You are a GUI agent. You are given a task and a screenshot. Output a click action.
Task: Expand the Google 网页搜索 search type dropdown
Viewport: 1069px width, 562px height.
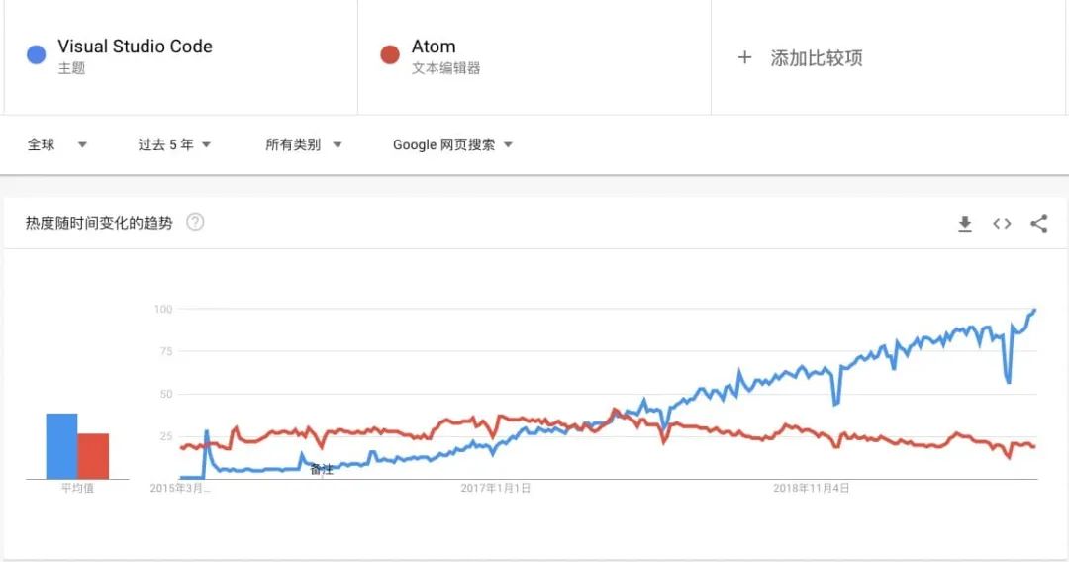pos(452,144)
